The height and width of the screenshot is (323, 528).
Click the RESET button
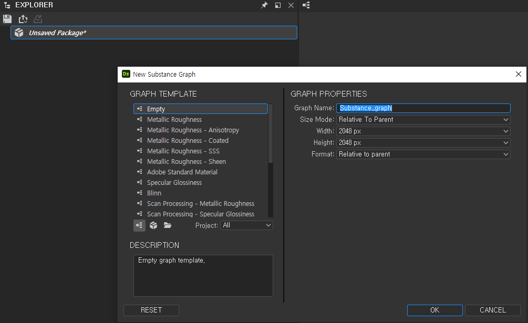[x=151, y=310]
